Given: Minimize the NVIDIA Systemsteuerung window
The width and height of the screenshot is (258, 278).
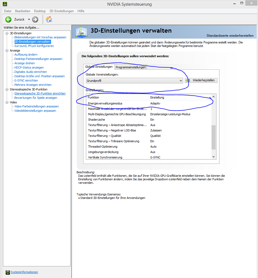Looking at the screenshot, I should 234,3.
